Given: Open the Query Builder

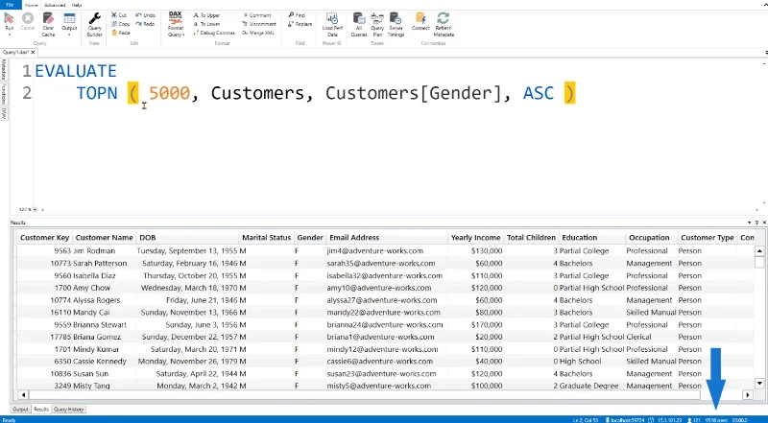Looking at the screenshot, I should (x=94, y=25).
